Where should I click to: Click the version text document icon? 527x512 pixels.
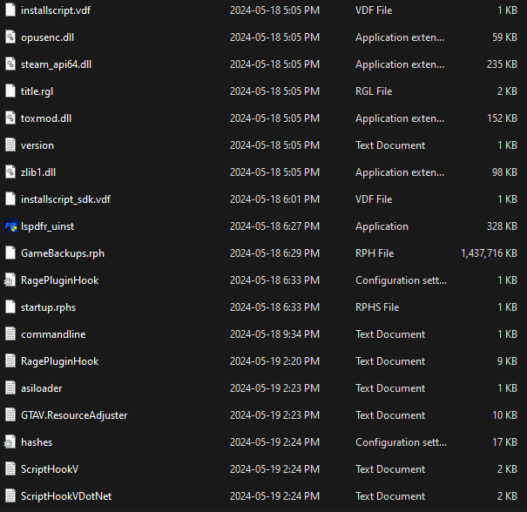(x=10, y=145)
